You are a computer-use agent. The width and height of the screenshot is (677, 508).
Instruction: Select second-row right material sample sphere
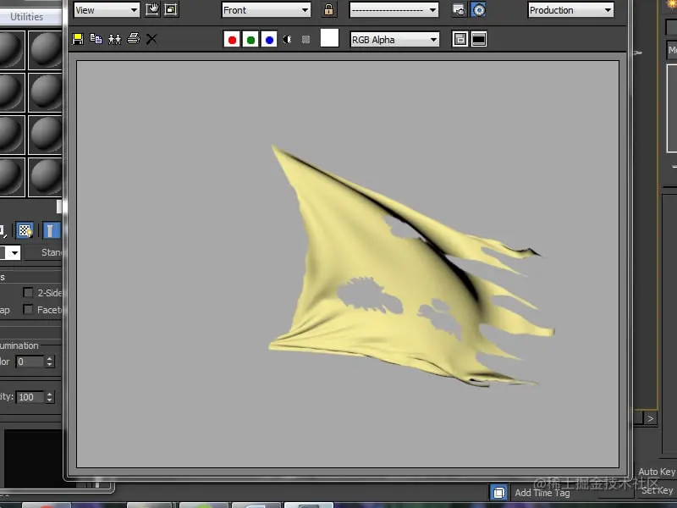click(x=46, y=92)
